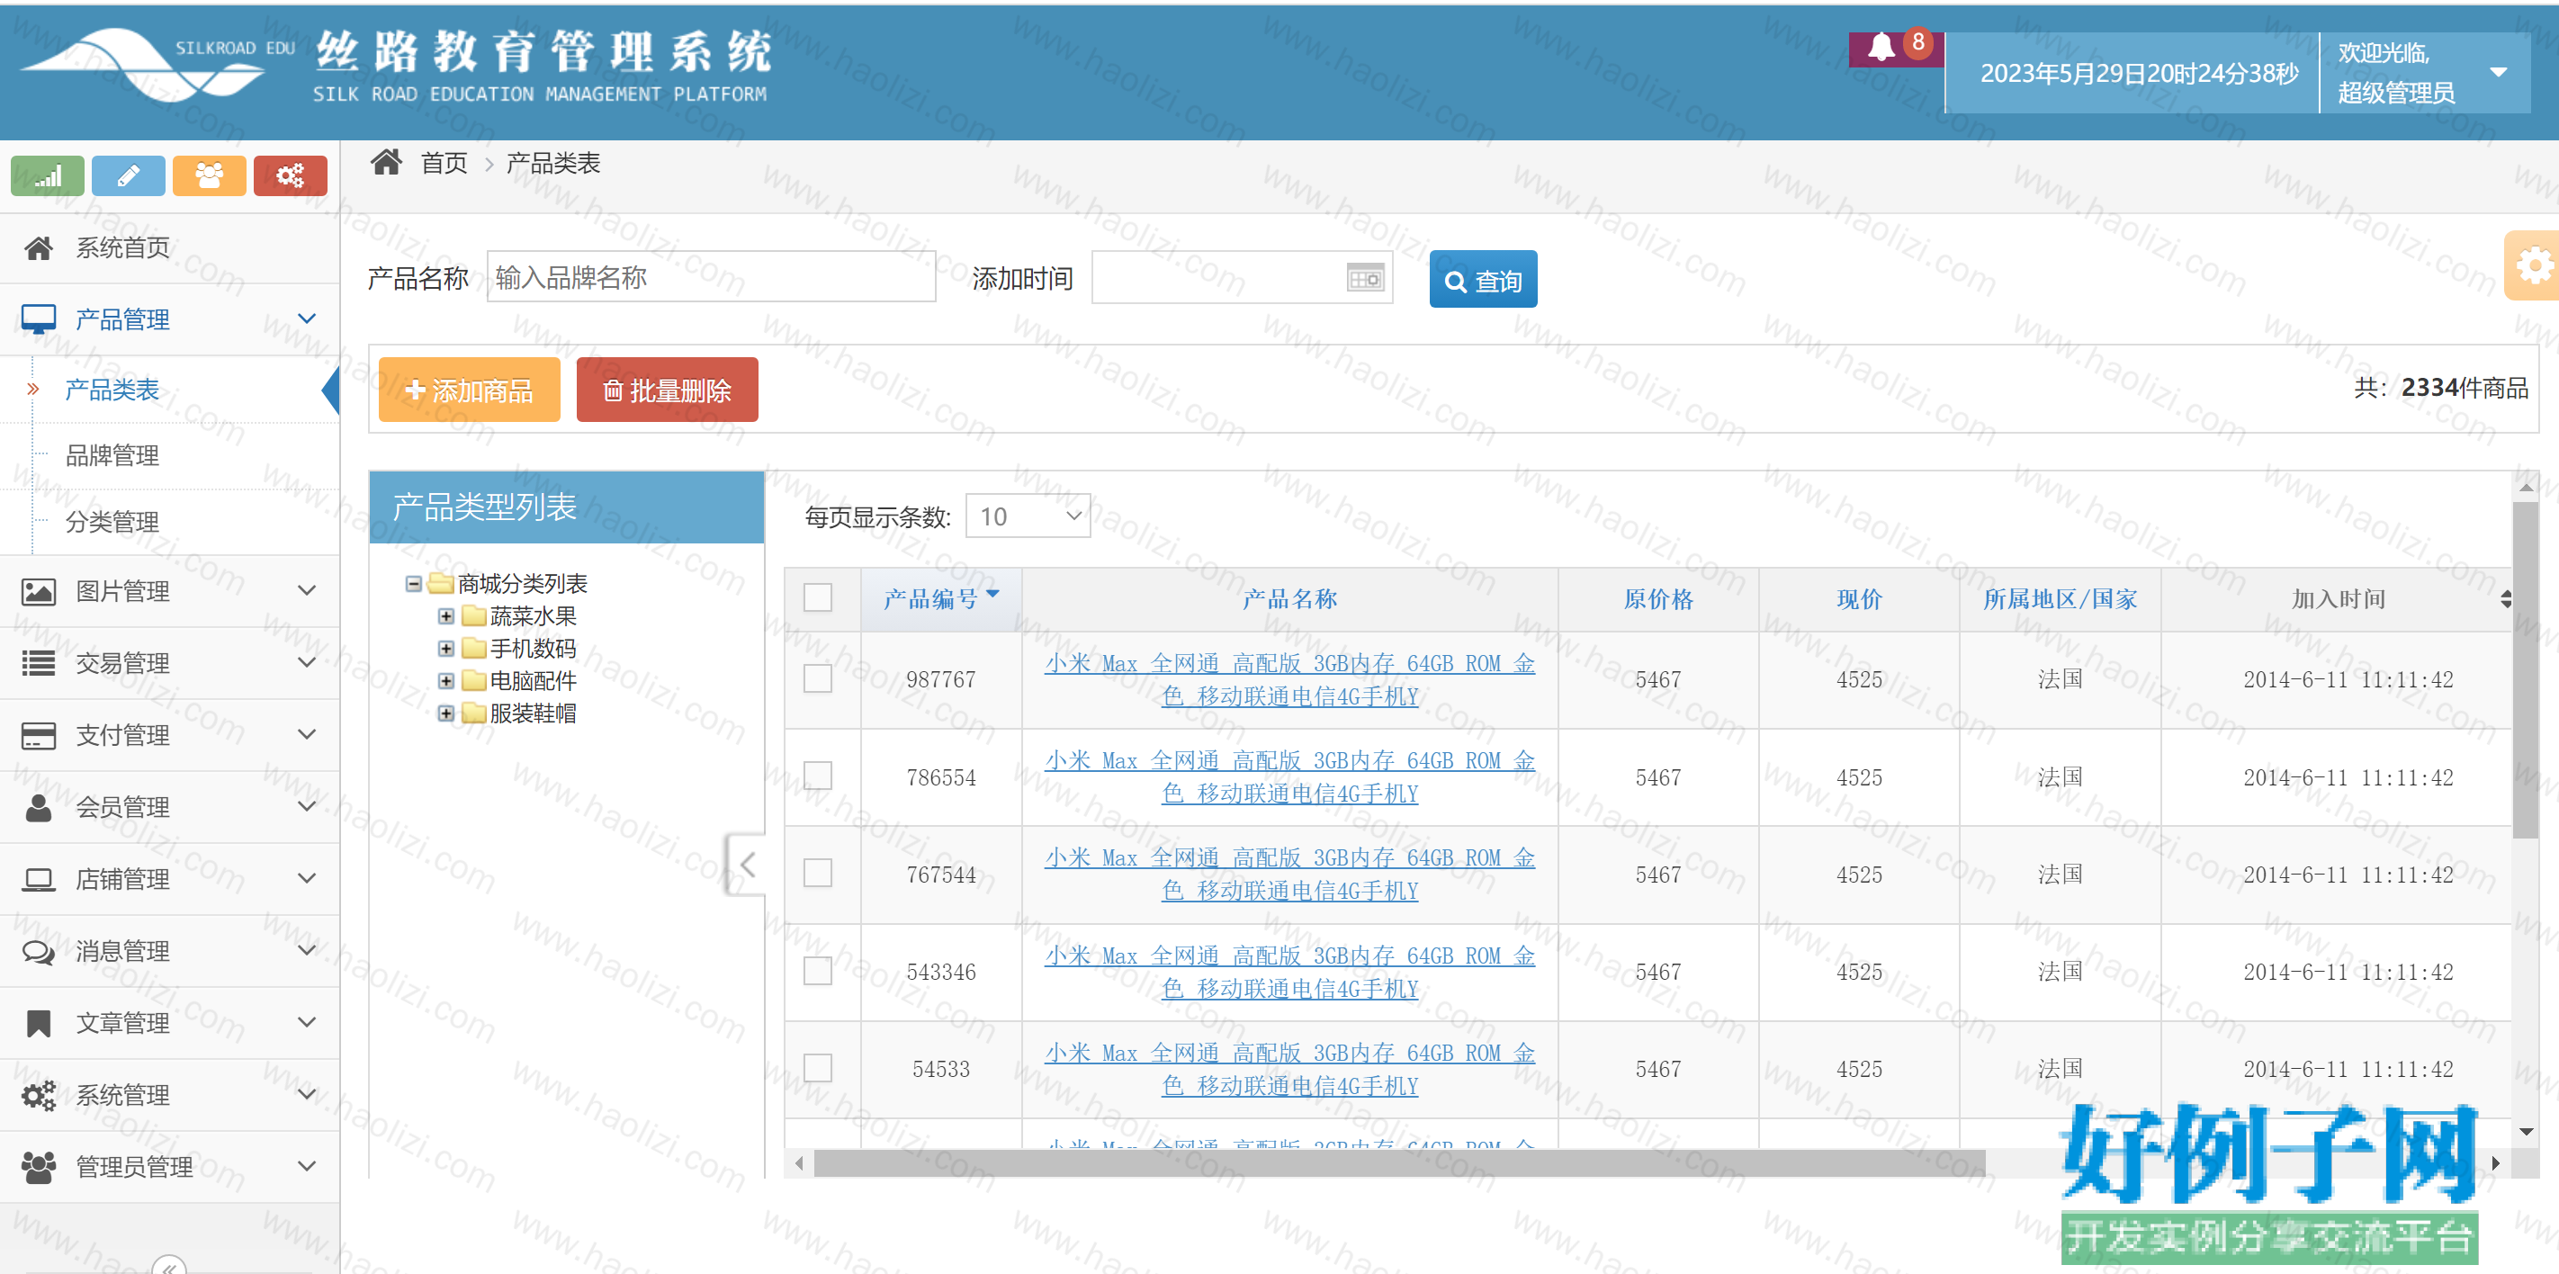Open product link in row 786554
2559x1274 pixels.
1289,777
